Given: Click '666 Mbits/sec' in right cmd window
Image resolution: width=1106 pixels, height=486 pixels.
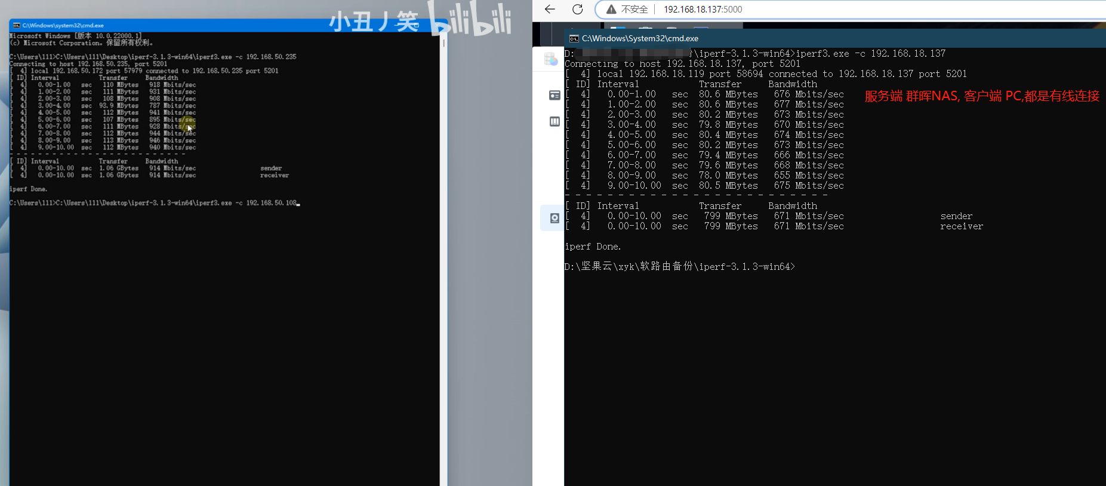Looking at the screenshot, I should [x=809, y=155].
